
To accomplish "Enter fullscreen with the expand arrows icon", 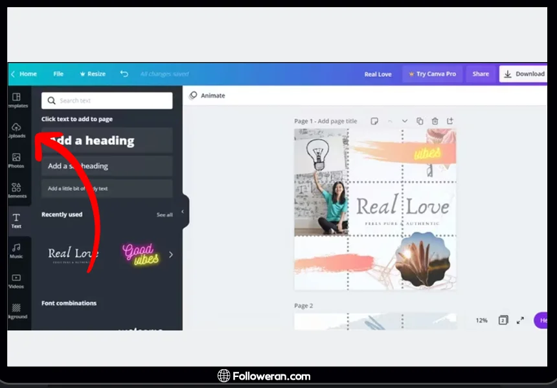I will [x=520, y=320].
